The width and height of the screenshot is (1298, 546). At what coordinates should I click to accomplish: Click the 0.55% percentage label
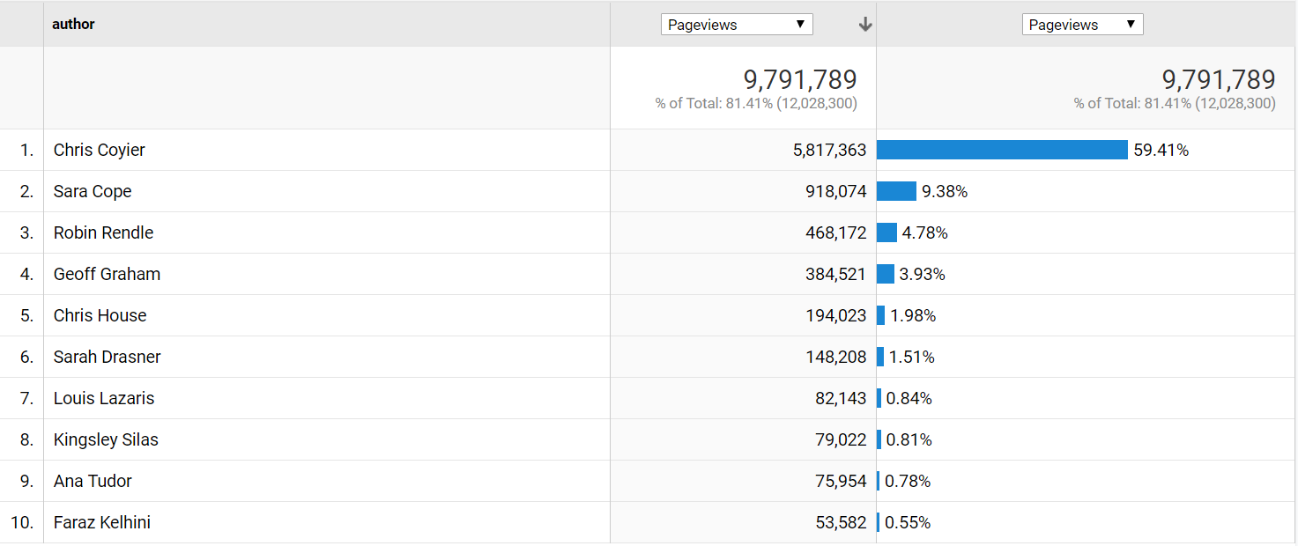pyautogui.click(x=908, y=522)
